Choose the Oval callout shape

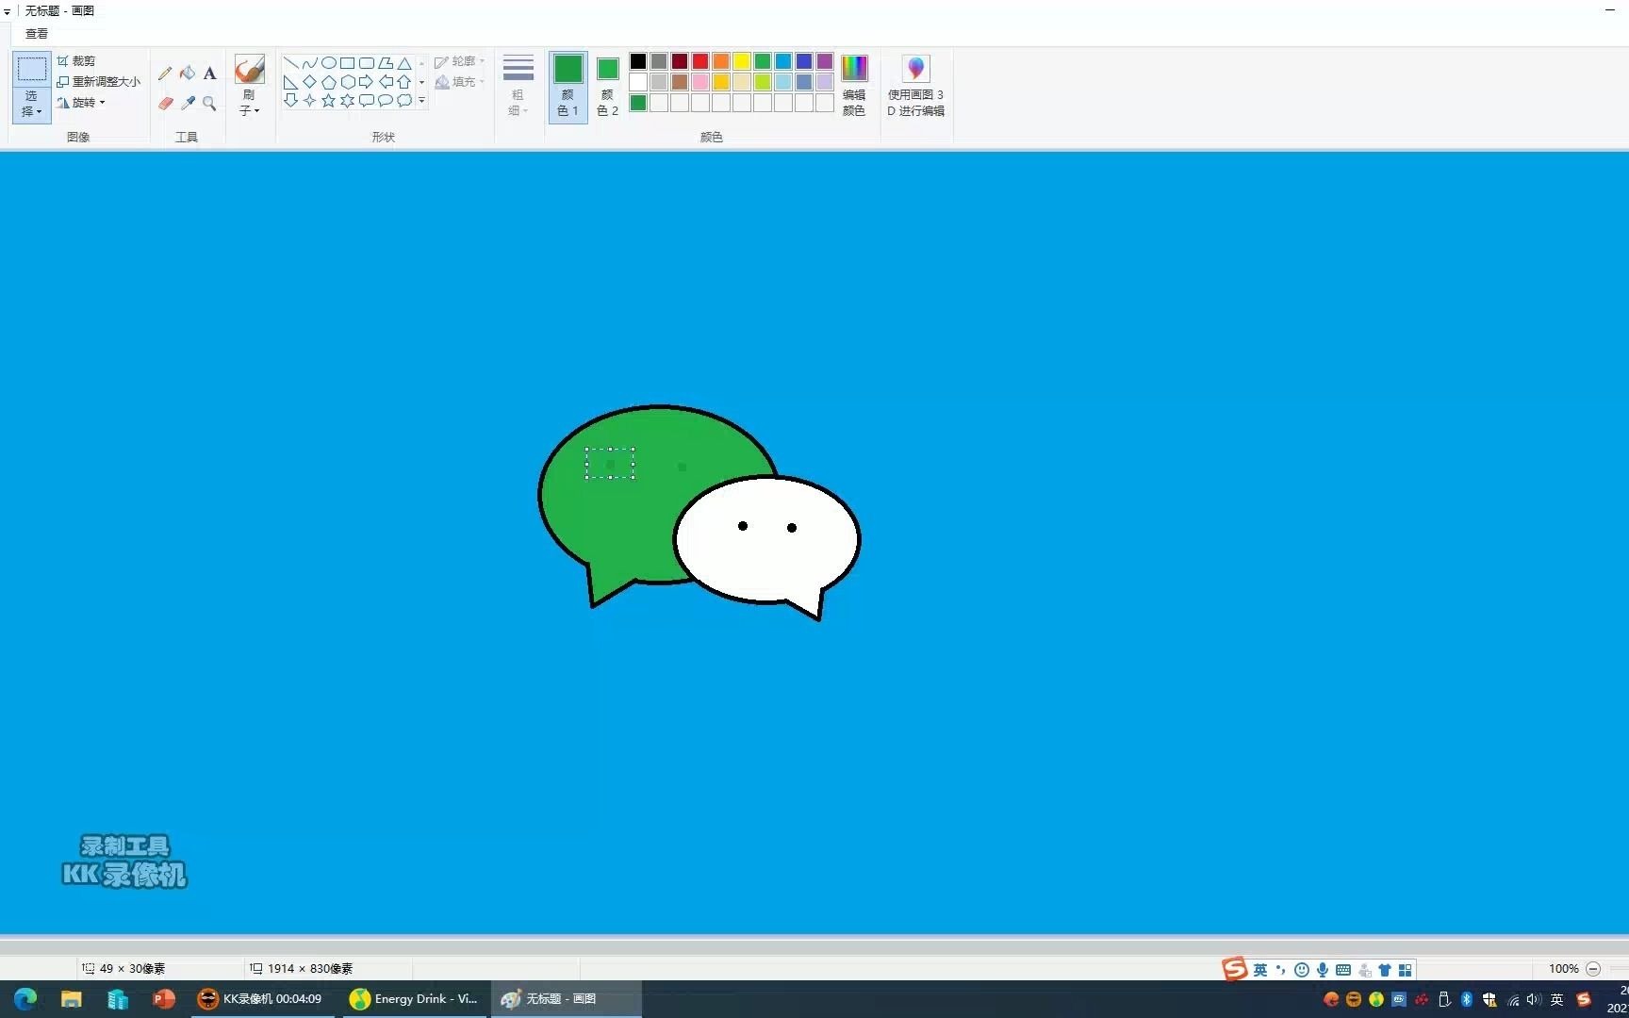(x=385, y=100)
